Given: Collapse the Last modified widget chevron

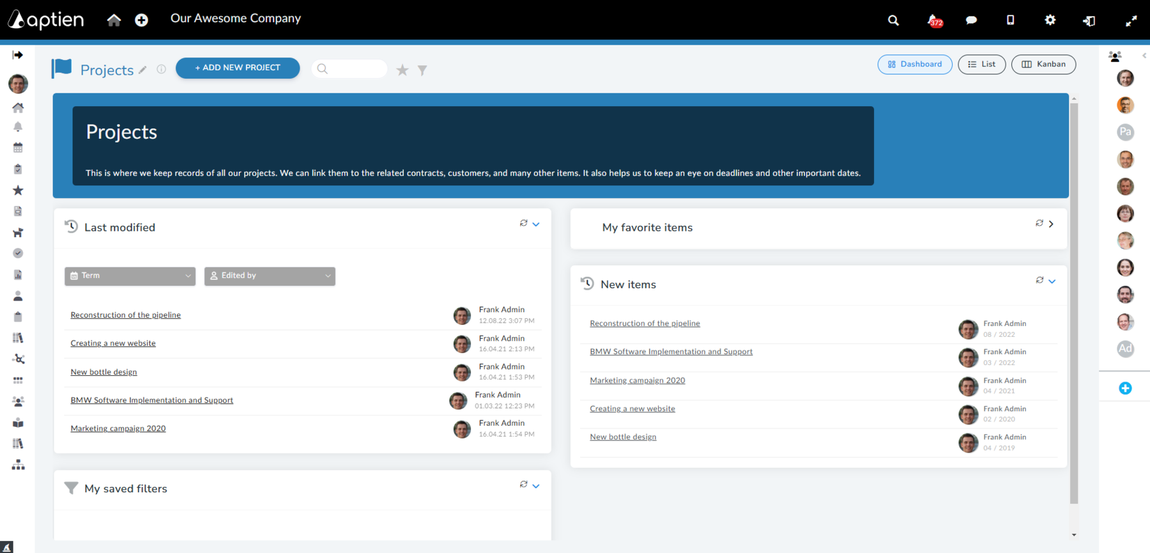Looking at the screenshot, I should click(536, 224).
